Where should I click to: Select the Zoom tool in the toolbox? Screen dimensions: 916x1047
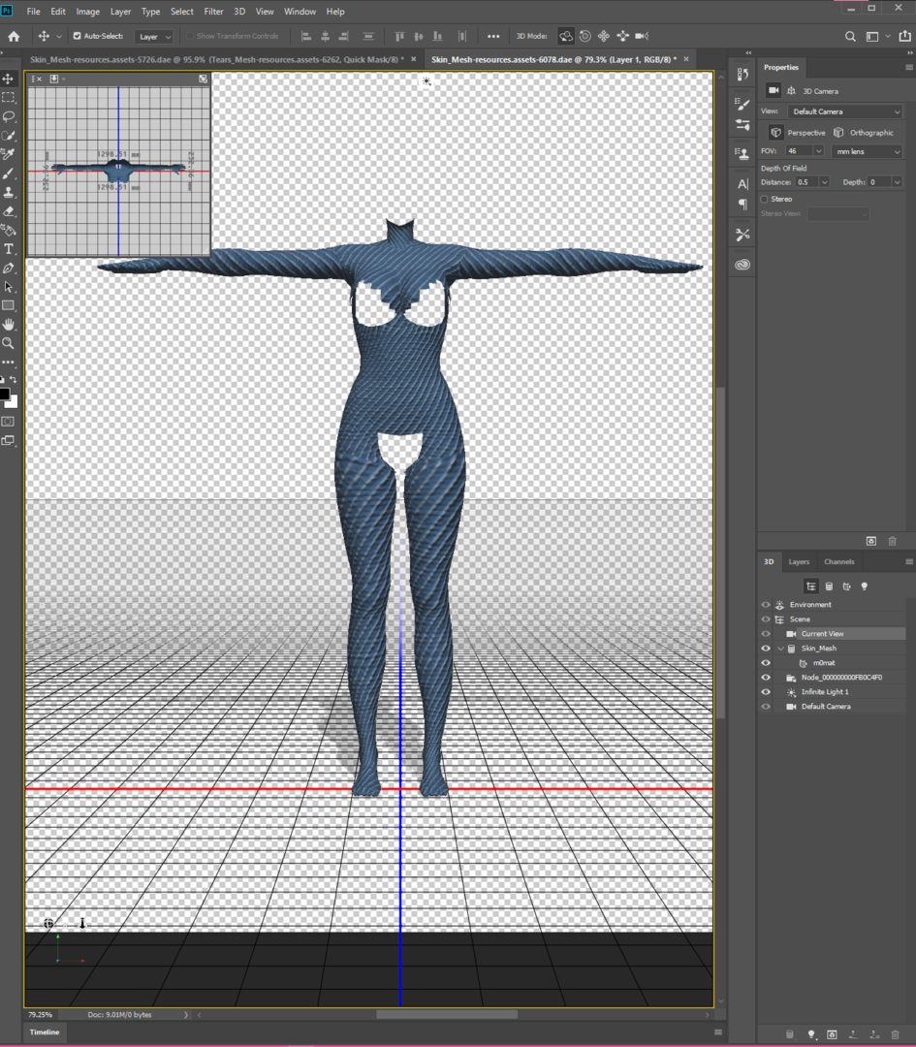tap(8, 343)
